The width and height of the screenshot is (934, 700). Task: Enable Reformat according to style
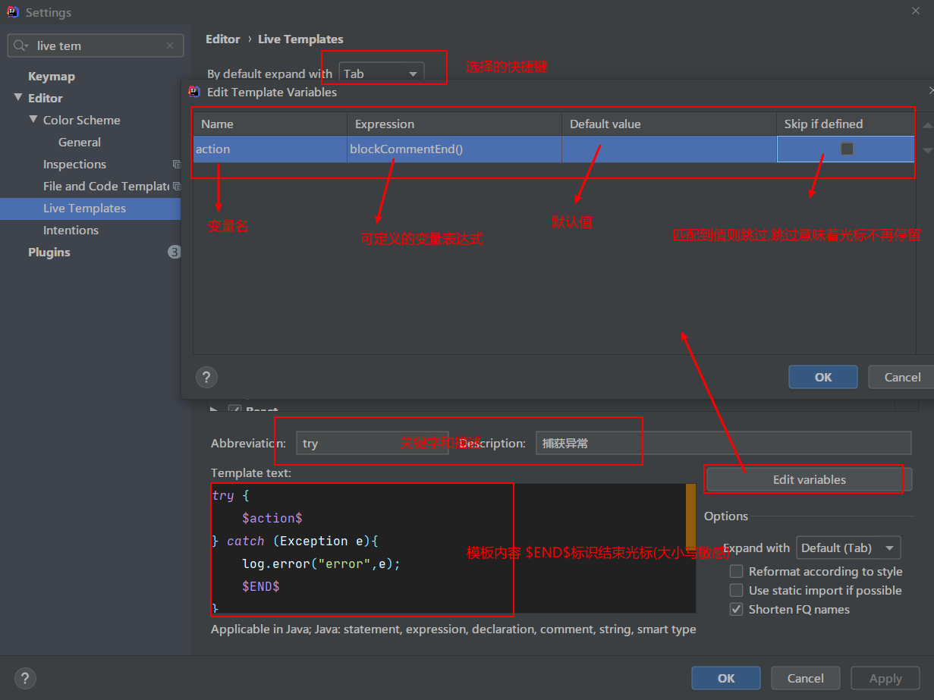coord(736,571)
